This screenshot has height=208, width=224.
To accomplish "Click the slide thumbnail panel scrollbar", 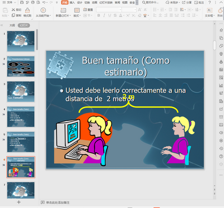I will 37,39.
